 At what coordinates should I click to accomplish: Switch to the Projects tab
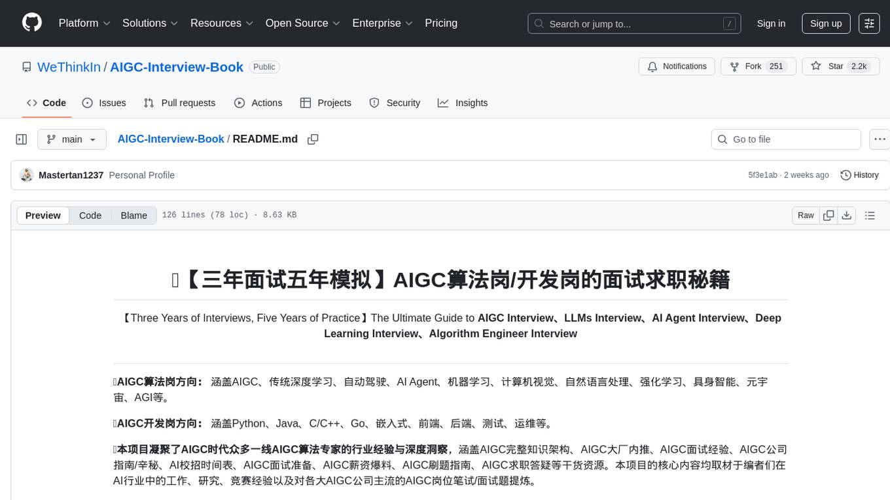pos(326,103)
